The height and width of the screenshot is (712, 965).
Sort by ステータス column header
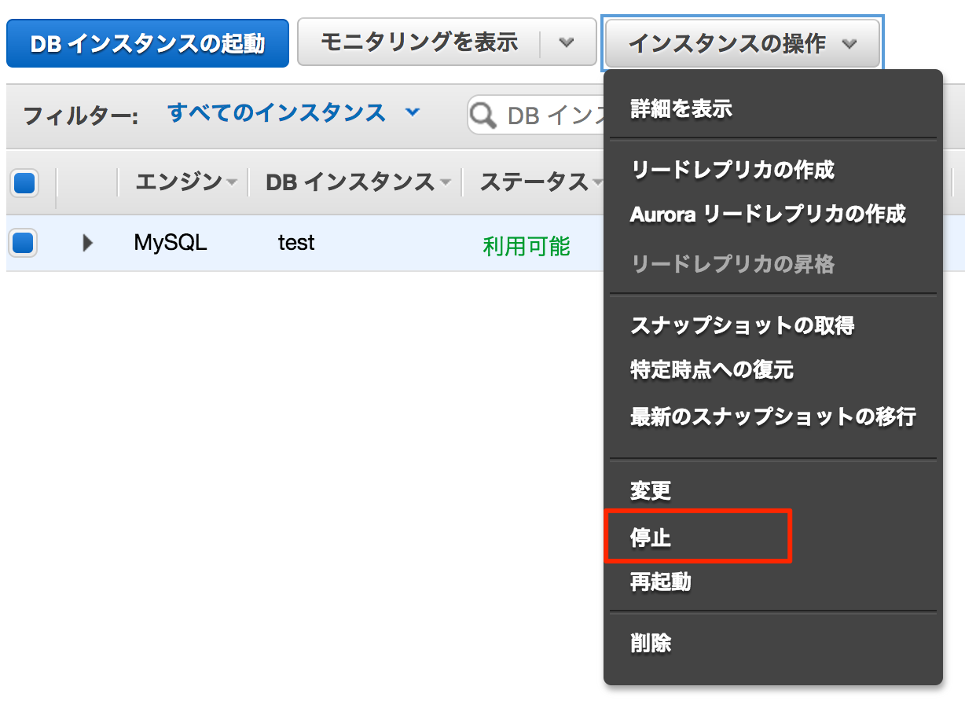[541, 182]
